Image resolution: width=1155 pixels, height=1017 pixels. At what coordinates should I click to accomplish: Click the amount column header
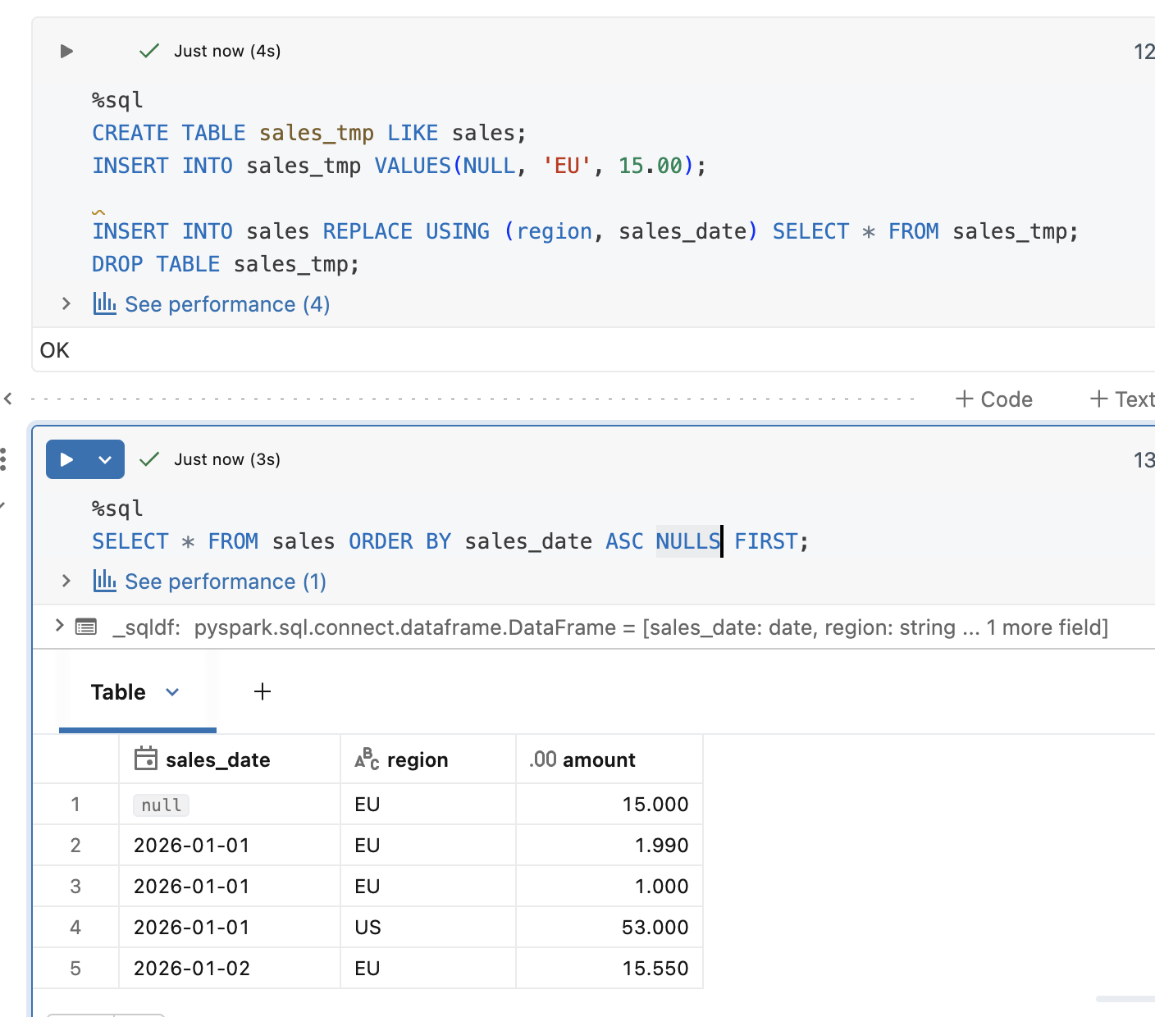click(599, 760)
